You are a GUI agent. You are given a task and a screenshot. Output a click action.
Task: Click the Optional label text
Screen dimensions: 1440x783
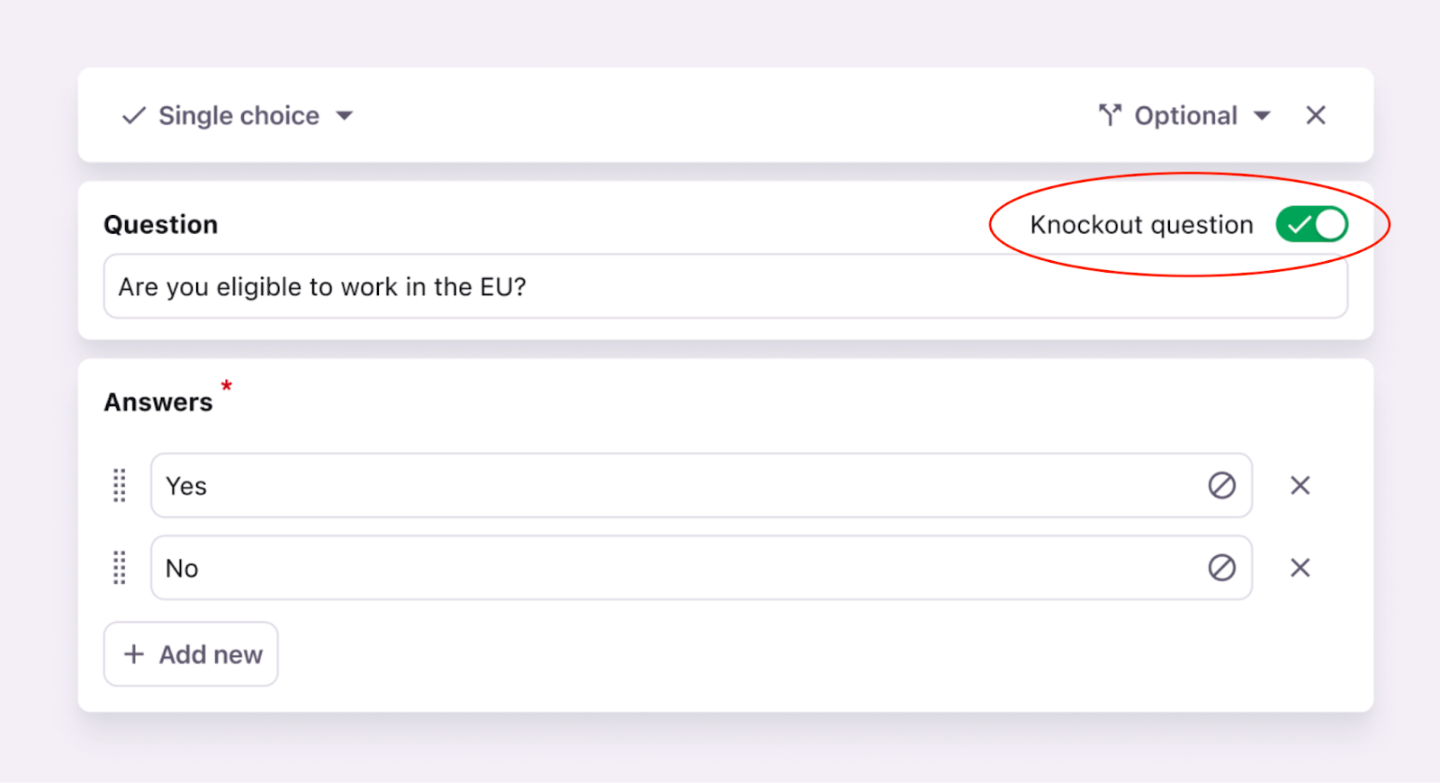coord(1185,116)
